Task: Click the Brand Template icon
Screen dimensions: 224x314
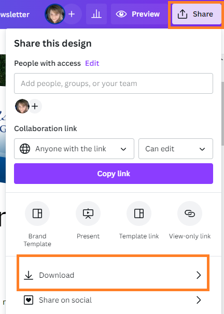Action: click(x=37, y=213)
